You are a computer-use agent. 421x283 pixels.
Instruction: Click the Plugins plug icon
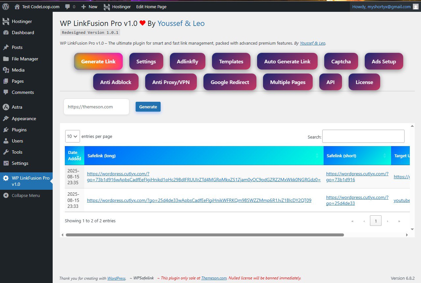(6, 130)
